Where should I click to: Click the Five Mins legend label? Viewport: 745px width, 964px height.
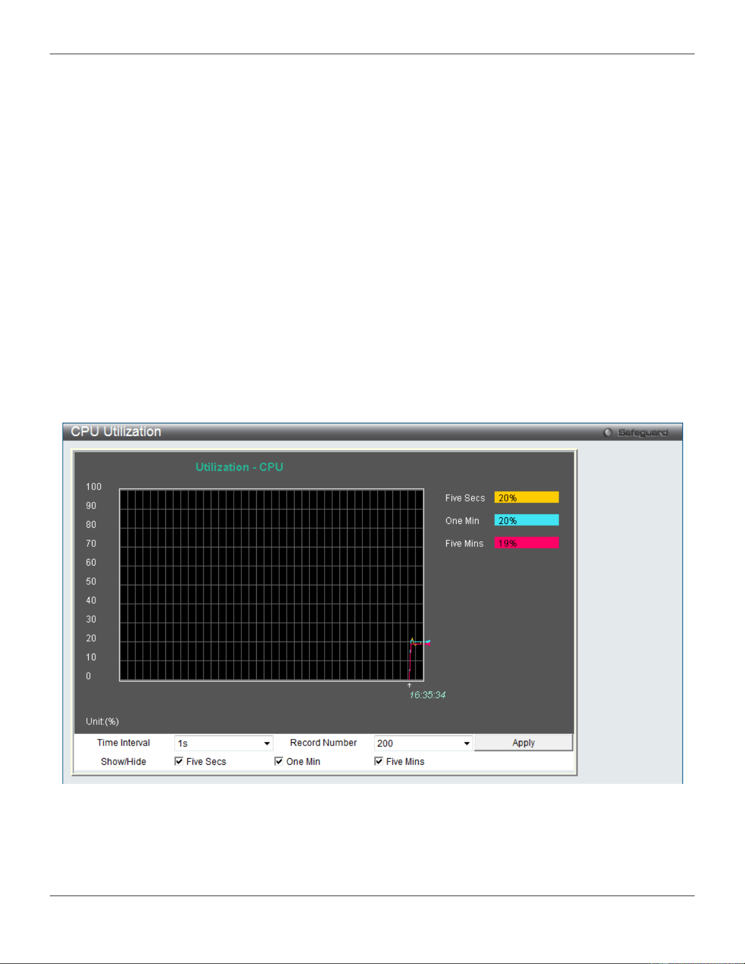click(464, 544)
